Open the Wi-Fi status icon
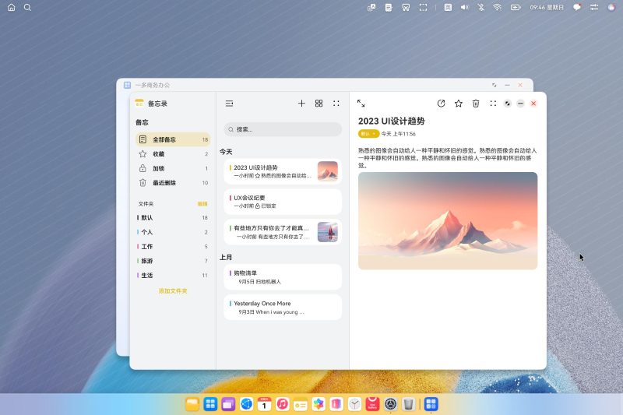The height and width of the screenshot is (415, 623). pos(497,7)
